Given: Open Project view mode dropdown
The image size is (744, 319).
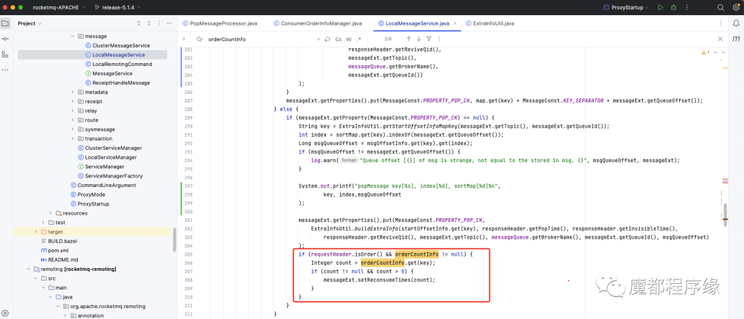Looking at the screenshot, I should click(30, 23).
